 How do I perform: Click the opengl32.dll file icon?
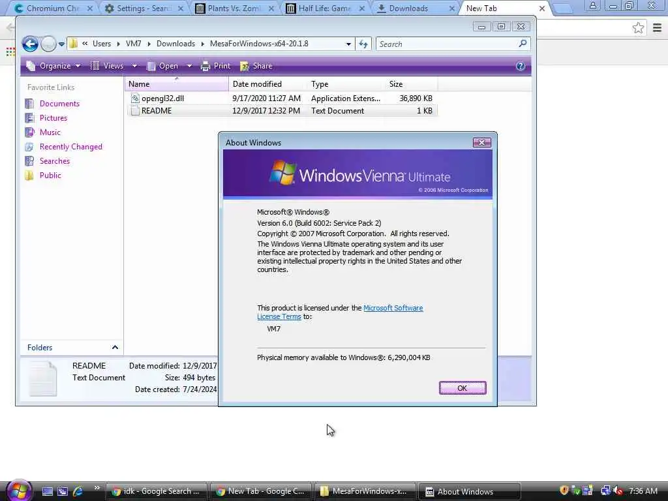click(135, 99)
